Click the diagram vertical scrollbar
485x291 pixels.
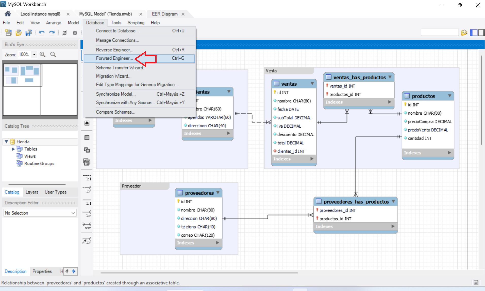pos(481,100)
